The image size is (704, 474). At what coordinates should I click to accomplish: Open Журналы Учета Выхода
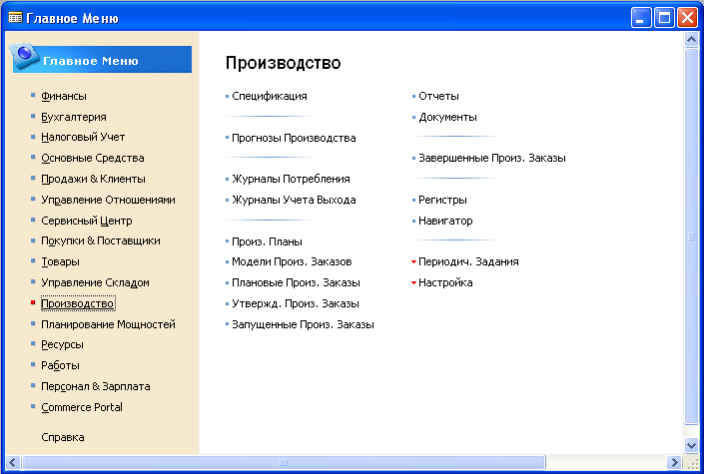pos(294,200)
